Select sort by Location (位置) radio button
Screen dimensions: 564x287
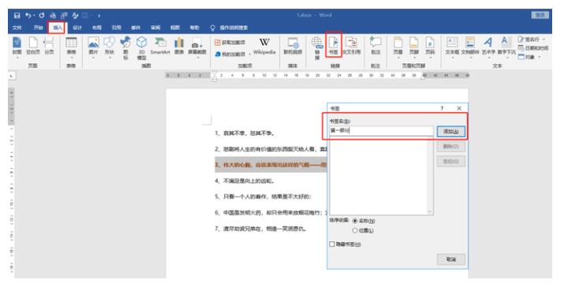(x=356, y=230)
